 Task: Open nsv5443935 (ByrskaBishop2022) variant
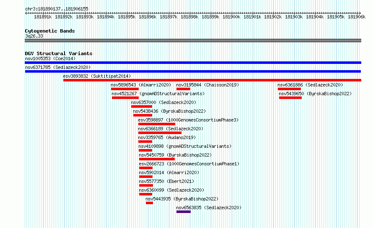coord(182,199)
